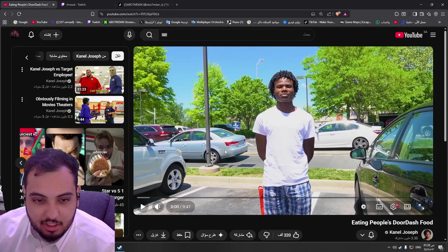
Task: Click the إنشاء create button
Action: [x=51, y=35]
